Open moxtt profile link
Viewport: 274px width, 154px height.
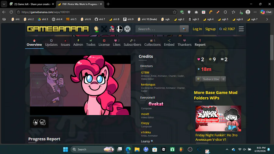[x=145, y=114]
